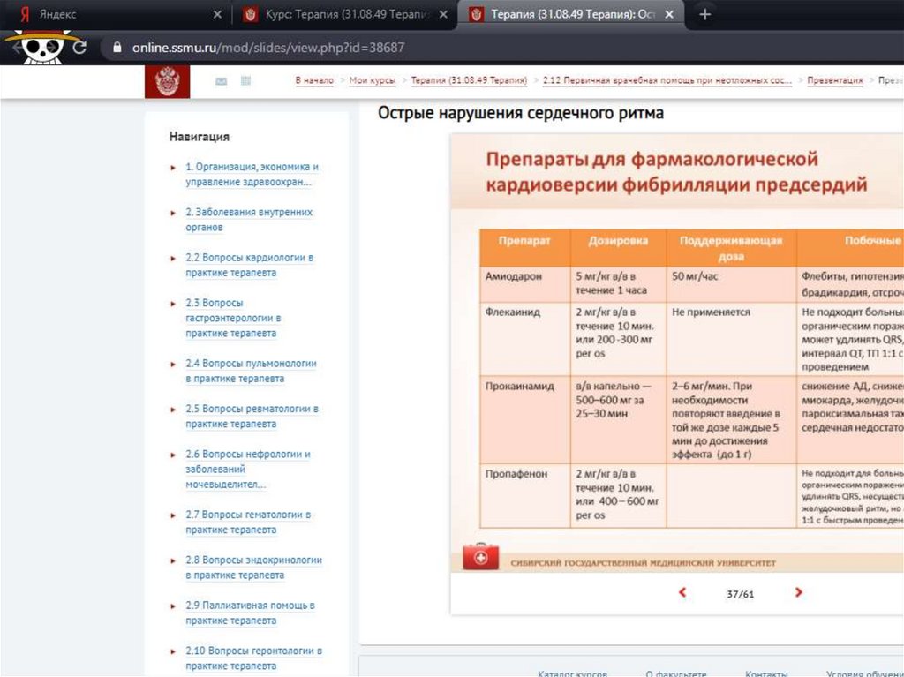Go to previous slide with the left arrow
Screen dimensions: 904x677
click(682, 592)
